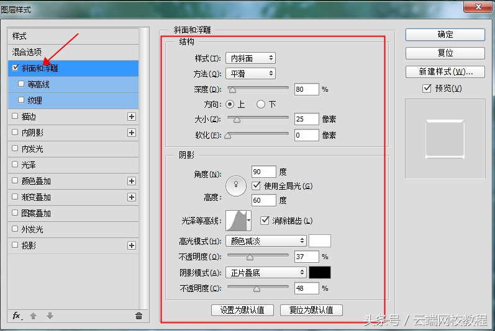Click the 高度 field showing 60

click(264, 200)
